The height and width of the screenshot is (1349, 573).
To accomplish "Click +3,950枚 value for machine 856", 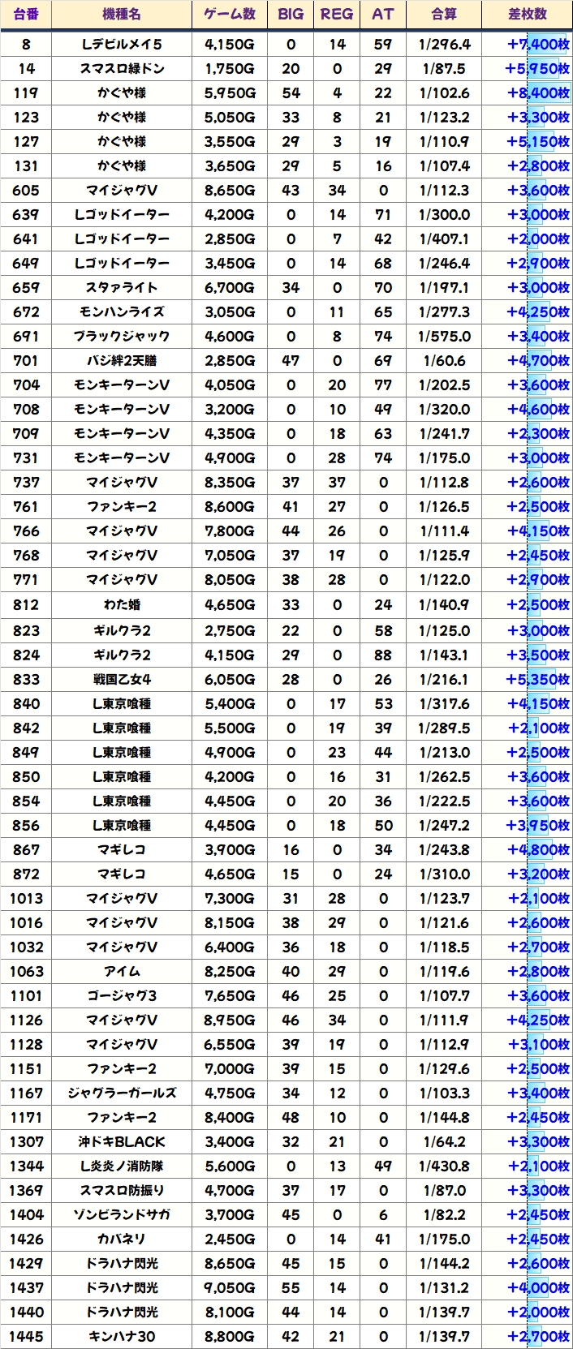I will [538, 825].
